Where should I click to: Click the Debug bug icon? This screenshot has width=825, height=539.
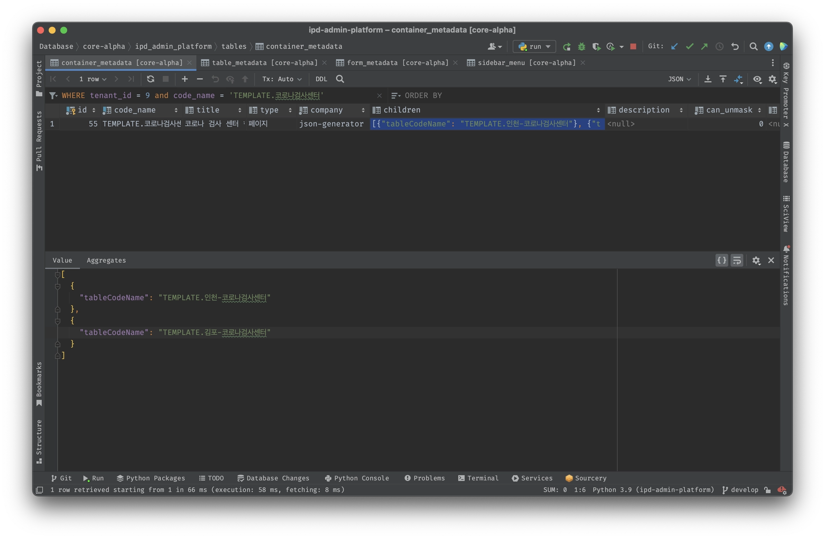click(581, 47)
